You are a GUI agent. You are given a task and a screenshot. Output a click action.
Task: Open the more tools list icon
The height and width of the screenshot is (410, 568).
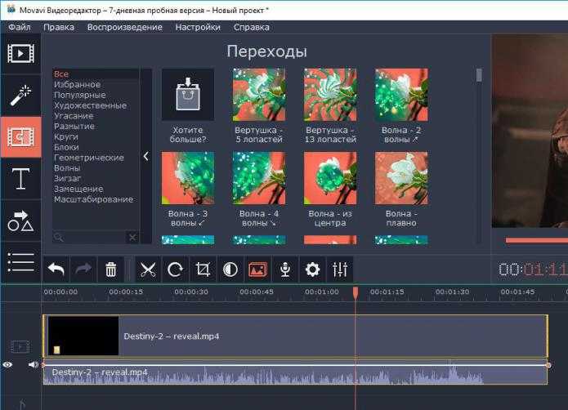click(20, 262)
